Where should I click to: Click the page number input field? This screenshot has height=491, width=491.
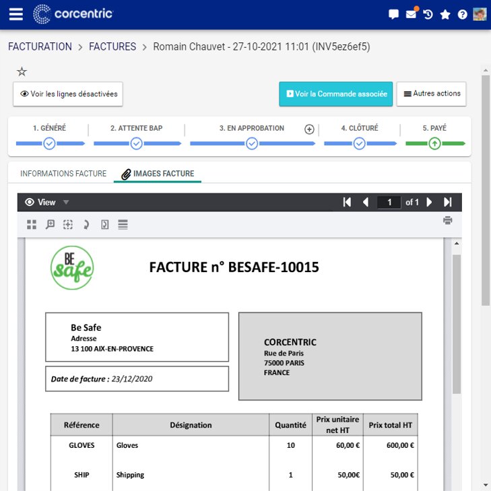[389, 202]
